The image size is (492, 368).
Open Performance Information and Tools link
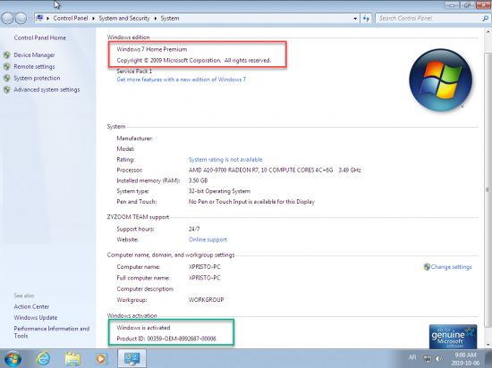pos(52,332)
